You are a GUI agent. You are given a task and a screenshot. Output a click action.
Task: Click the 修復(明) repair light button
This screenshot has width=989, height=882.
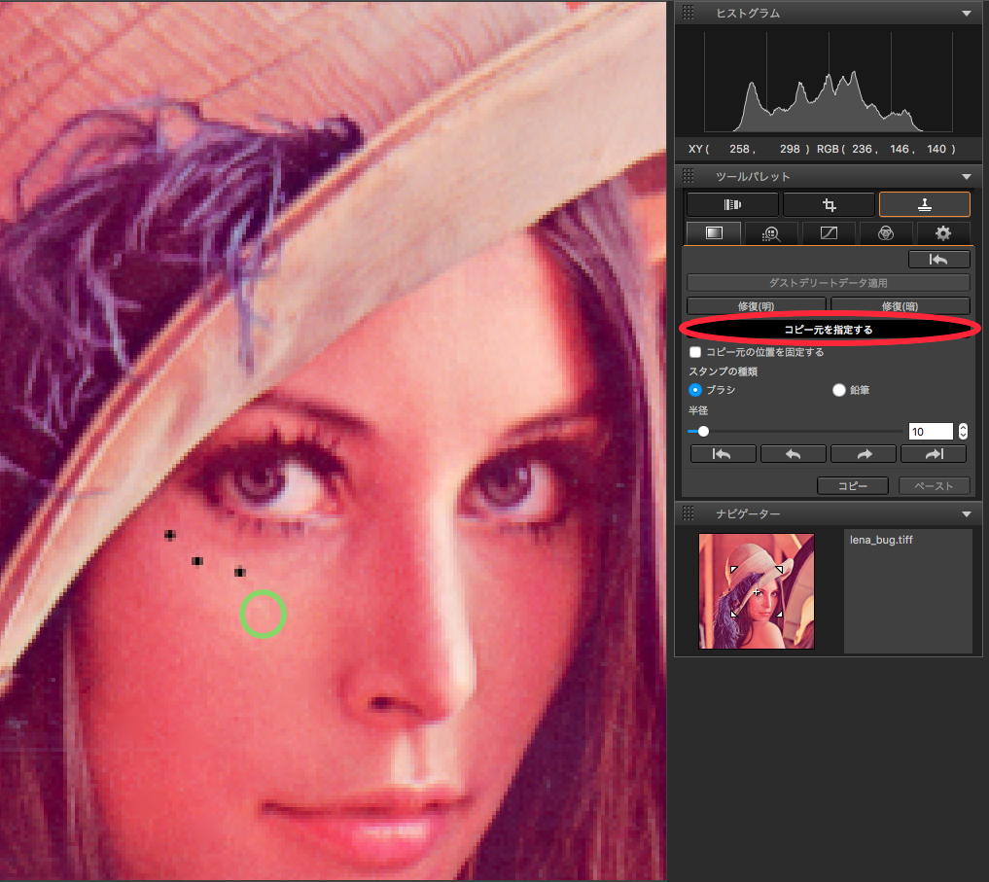coord(757,306)
